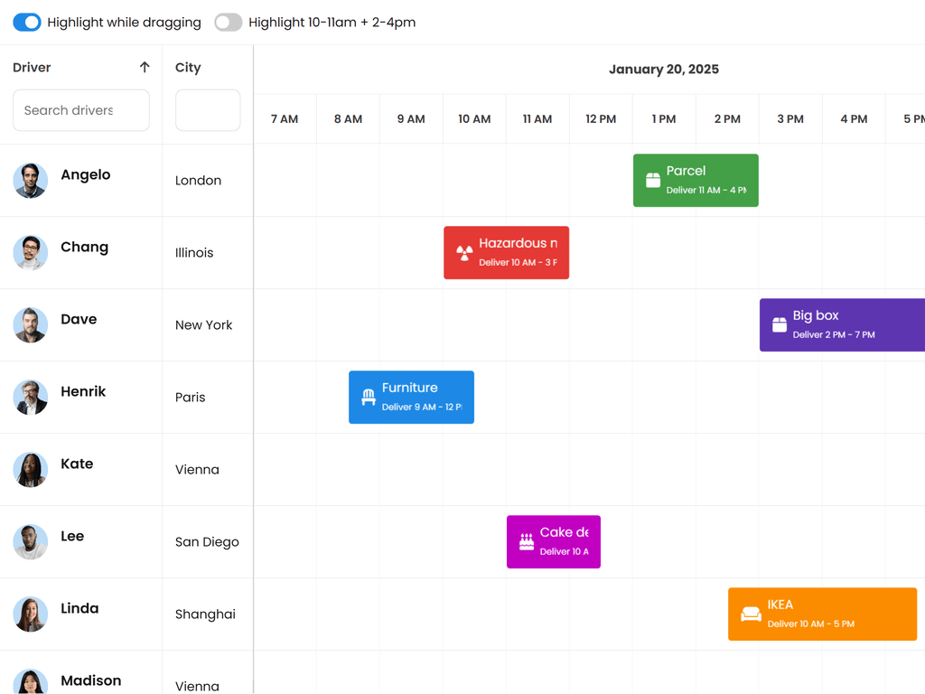Click the Parcel box icon
925x694 pixels.
(653, 181)
